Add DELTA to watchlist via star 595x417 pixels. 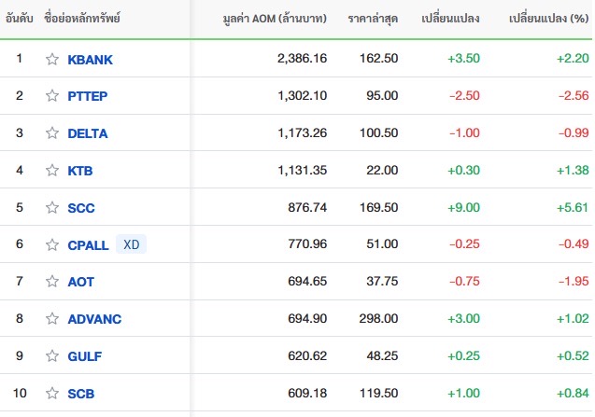(x=52, y=133)
